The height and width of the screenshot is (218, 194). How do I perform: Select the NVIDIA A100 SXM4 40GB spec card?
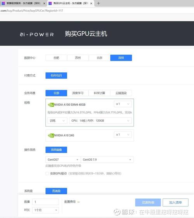pyautogui.click(x=90, y=113)
